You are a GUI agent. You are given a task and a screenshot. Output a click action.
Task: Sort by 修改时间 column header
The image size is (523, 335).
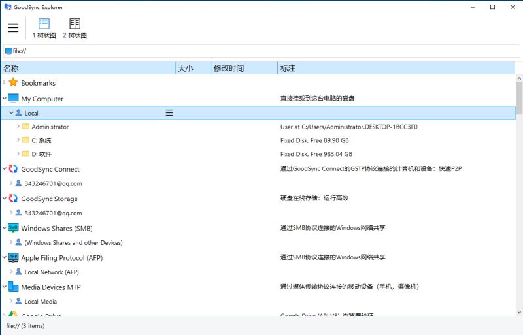click(x=244, y=68)
